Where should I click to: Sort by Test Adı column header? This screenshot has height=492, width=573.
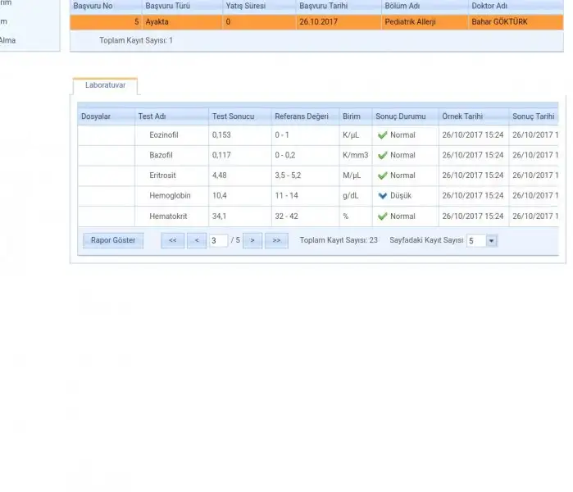pyautogui.click(x=152, y=116)
